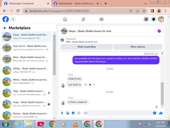Click the conversation list scrollbar thumb
The height and width of the screenshot is (128, 170).
click(x=54, y=55)
